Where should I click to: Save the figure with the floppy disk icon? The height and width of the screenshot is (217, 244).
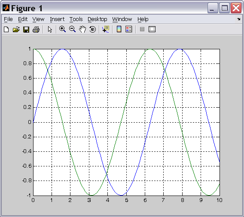(26, 29)
